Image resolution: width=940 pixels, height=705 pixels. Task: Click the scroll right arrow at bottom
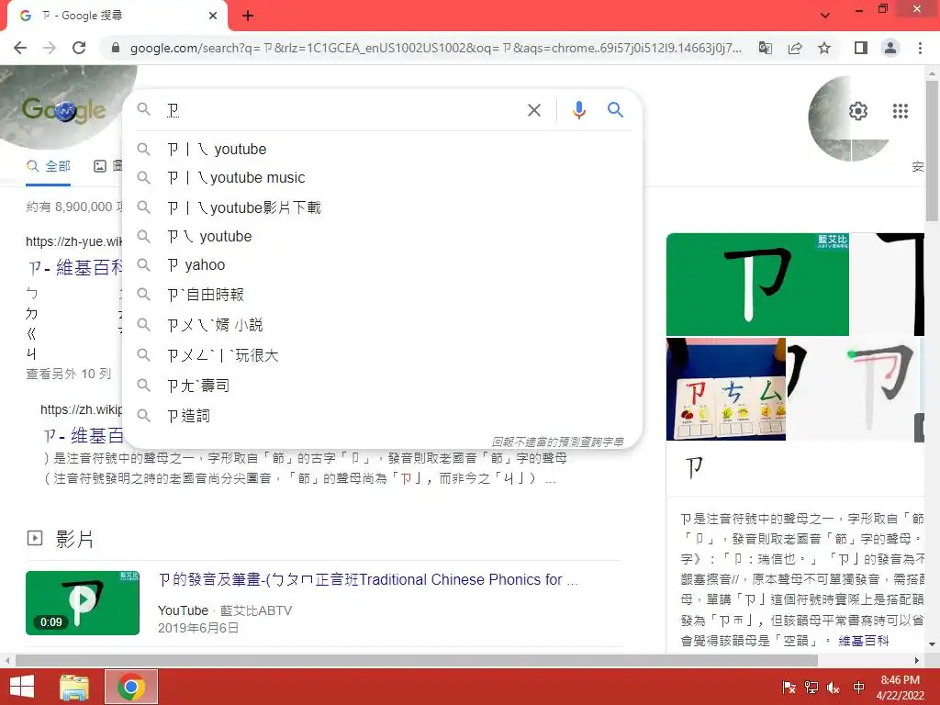[x=917, y=660]
